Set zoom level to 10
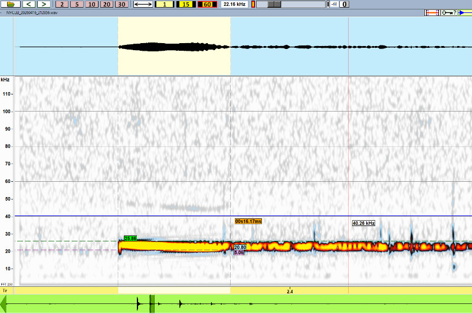Viewport: 472px width, 314px height. coord(91,4)
